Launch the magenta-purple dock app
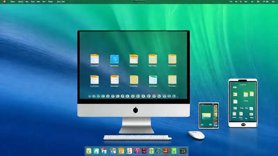Image resolution: width=278 pixels, height=156 pixels. point(137,151)
